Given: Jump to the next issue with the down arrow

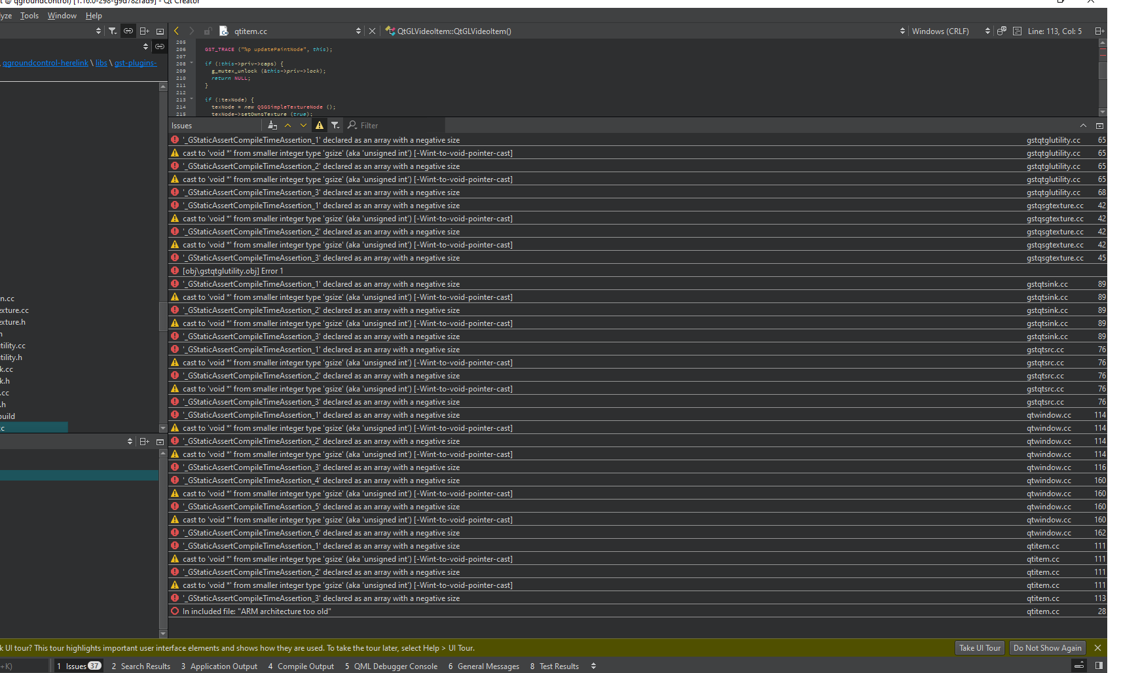Looking at the screenshot, I should click(x=303, y=125).
